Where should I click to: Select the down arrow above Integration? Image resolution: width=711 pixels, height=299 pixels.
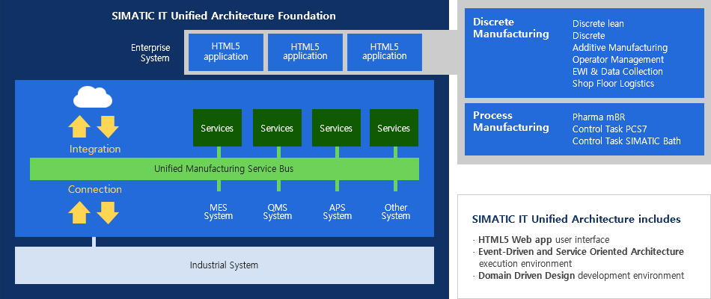tap(108, 126)
